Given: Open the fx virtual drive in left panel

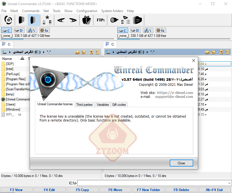Looking at the screenshot, I should tap(45, 30).
